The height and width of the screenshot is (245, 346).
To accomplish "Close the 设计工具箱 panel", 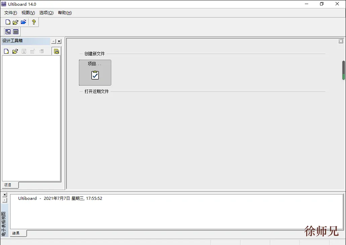I will click(59, 41).
